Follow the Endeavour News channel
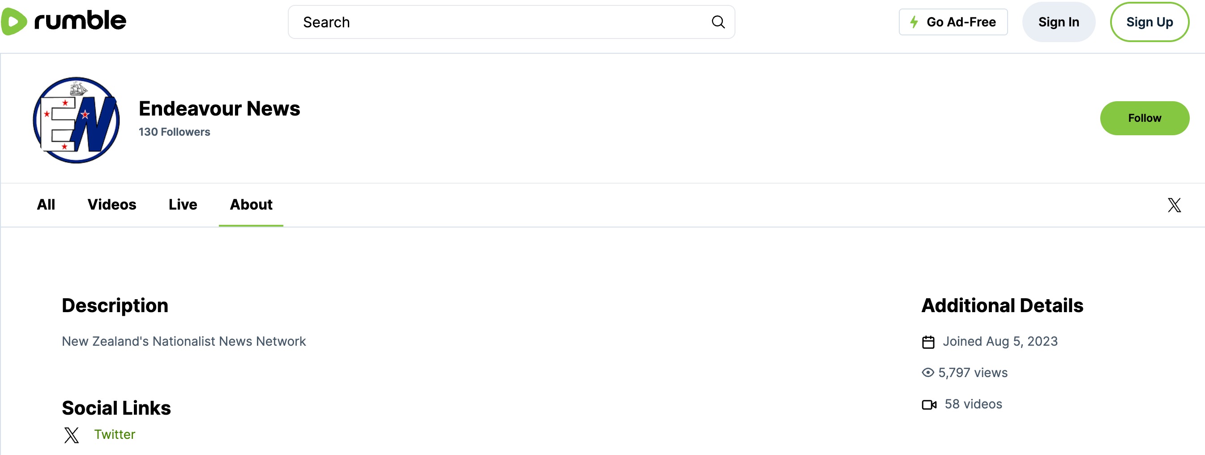This screenshot has height=455, width=1205. pyautogui.click(x=1144, y=118)
